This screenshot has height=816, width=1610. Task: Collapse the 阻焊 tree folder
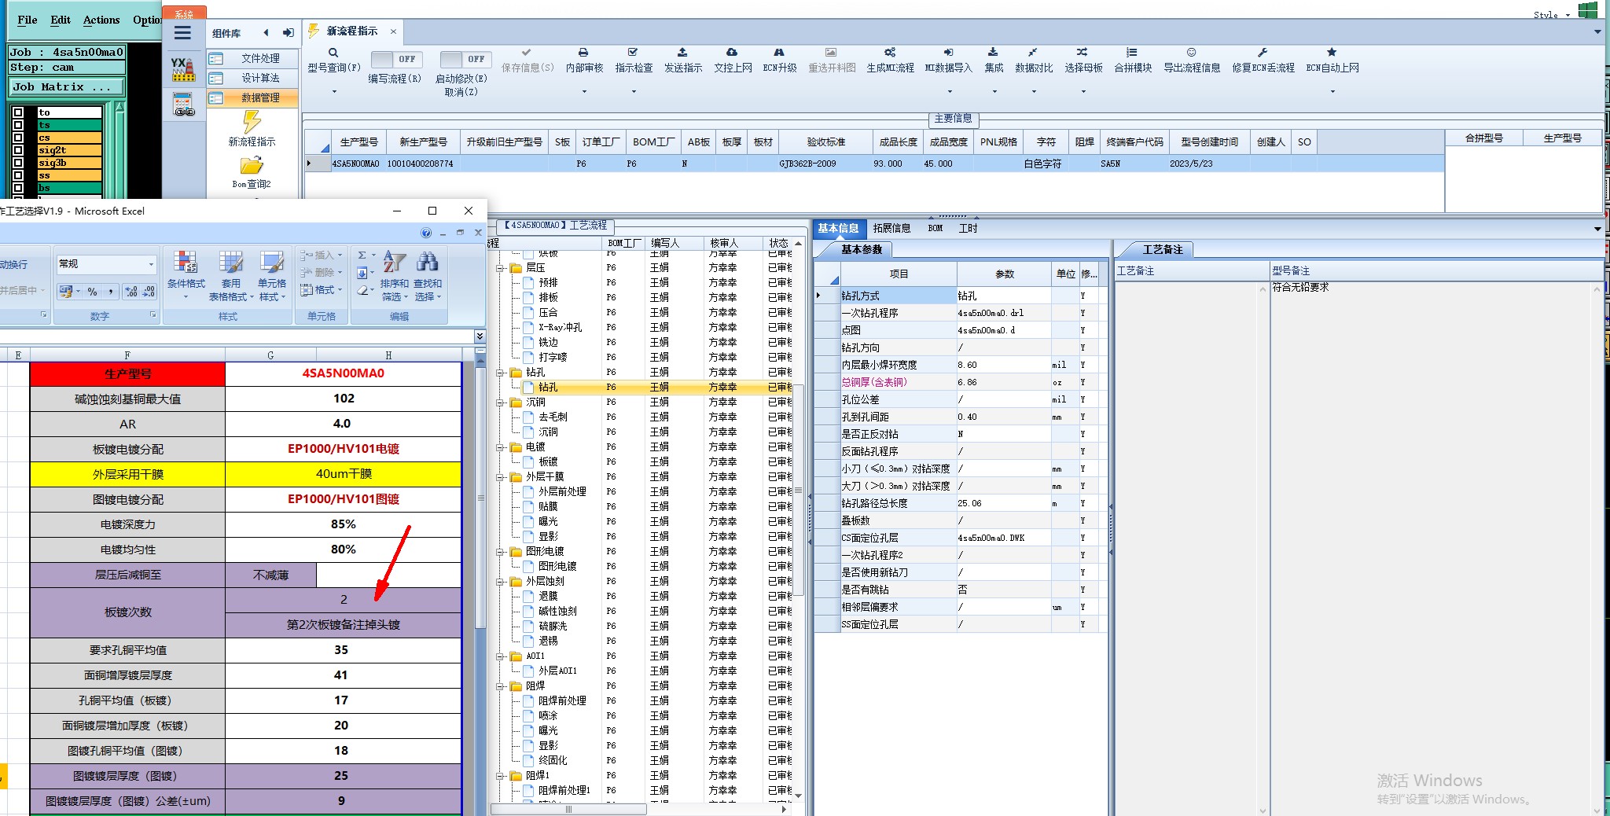[x=500, y=686]
